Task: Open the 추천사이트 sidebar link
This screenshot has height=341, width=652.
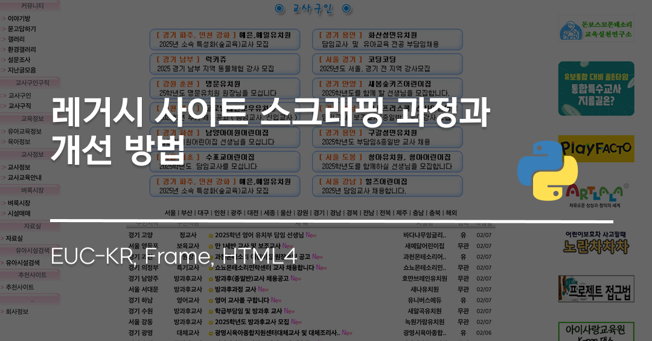Action: pyautogui.click(x=19, y=287)
